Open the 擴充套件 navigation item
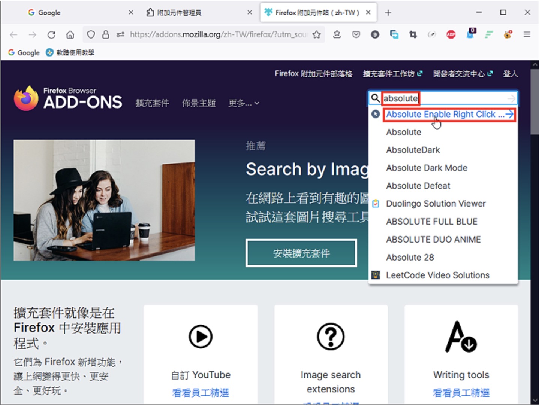539x405 pixels. click(152, 103)
